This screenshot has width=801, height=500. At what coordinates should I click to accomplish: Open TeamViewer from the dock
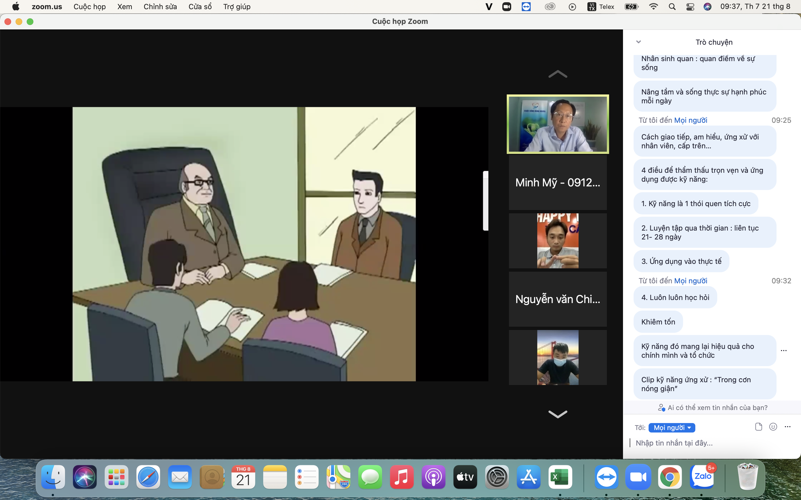pos(606,476)
